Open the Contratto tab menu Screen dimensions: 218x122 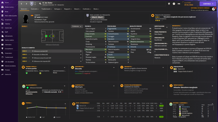coord(35,9)
